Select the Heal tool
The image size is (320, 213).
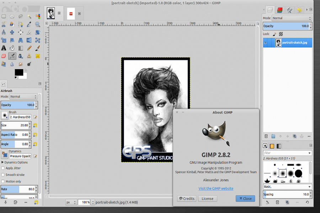pyautogui.click(x=38, y=56)
